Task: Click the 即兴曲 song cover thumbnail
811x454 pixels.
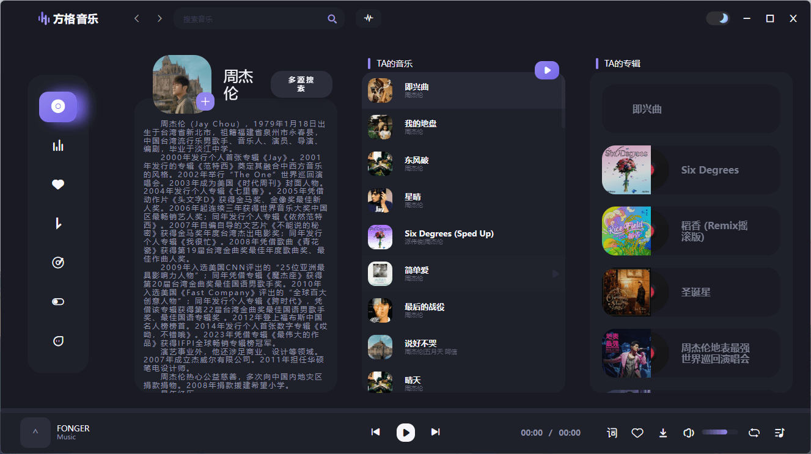Action: pyautogui.click(x=380, y=90)
